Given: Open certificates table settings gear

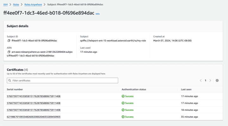Looking at the screenshot, I should tap(217, 81).
